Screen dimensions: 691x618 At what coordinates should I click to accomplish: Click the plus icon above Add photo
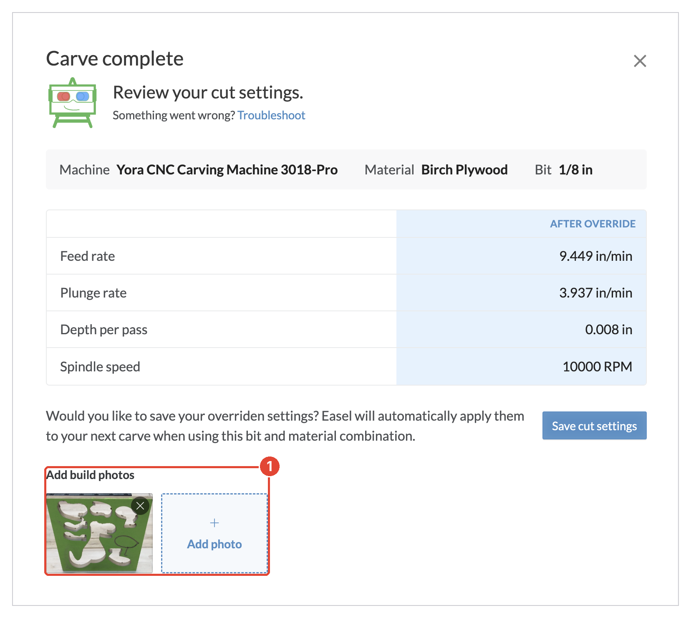coord(214,523)
